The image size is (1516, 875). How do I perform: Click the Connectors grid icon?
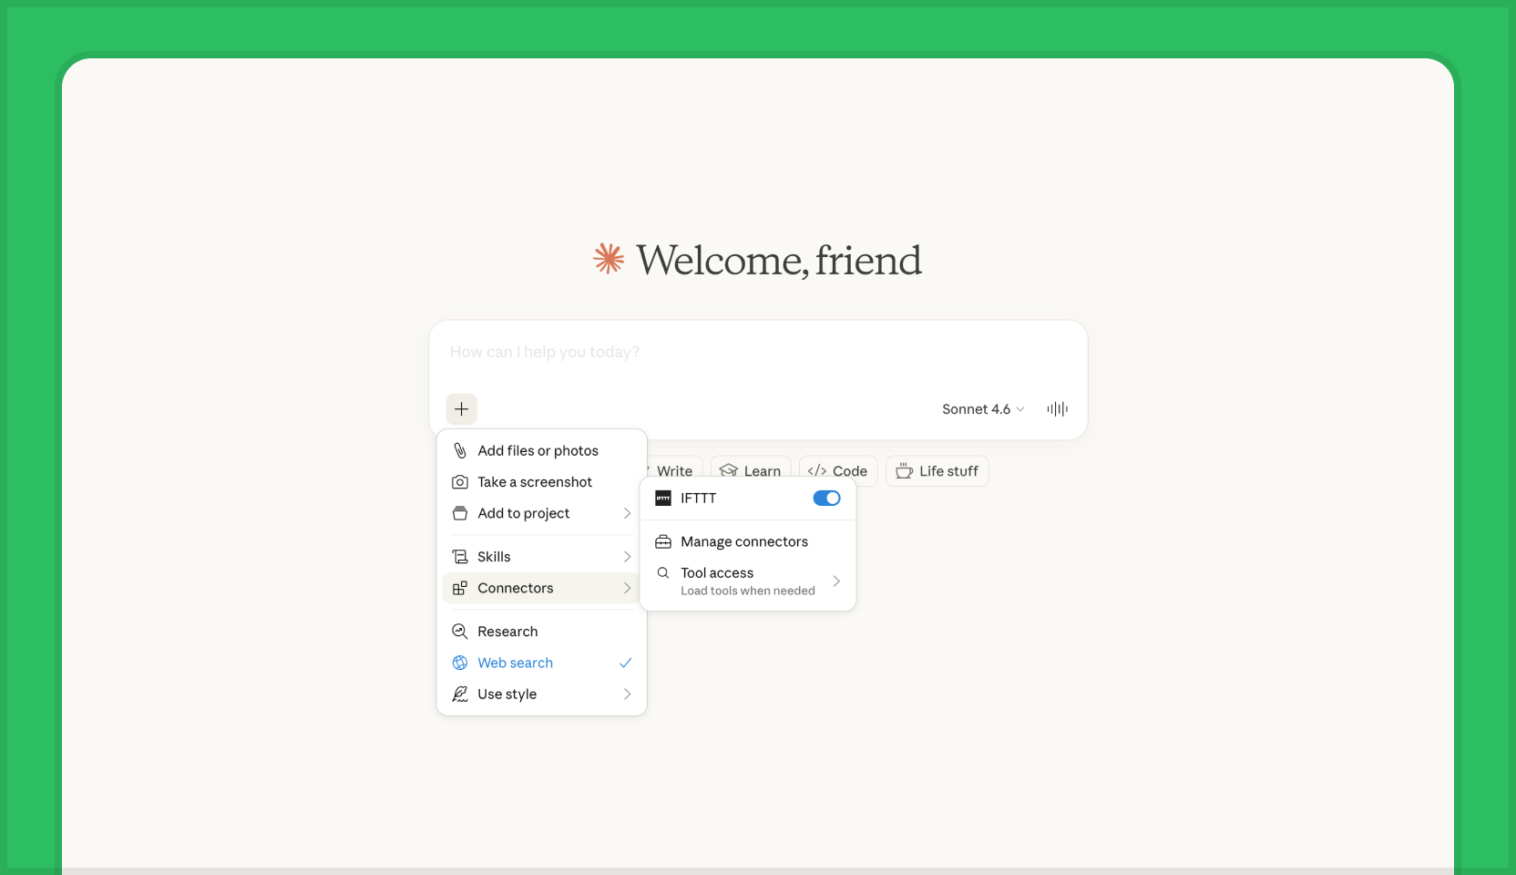point(460,588)
